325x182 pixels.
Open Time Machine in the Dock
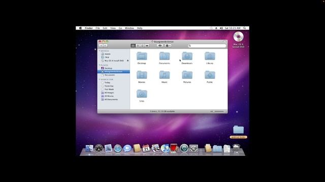(x=184, y=148)
